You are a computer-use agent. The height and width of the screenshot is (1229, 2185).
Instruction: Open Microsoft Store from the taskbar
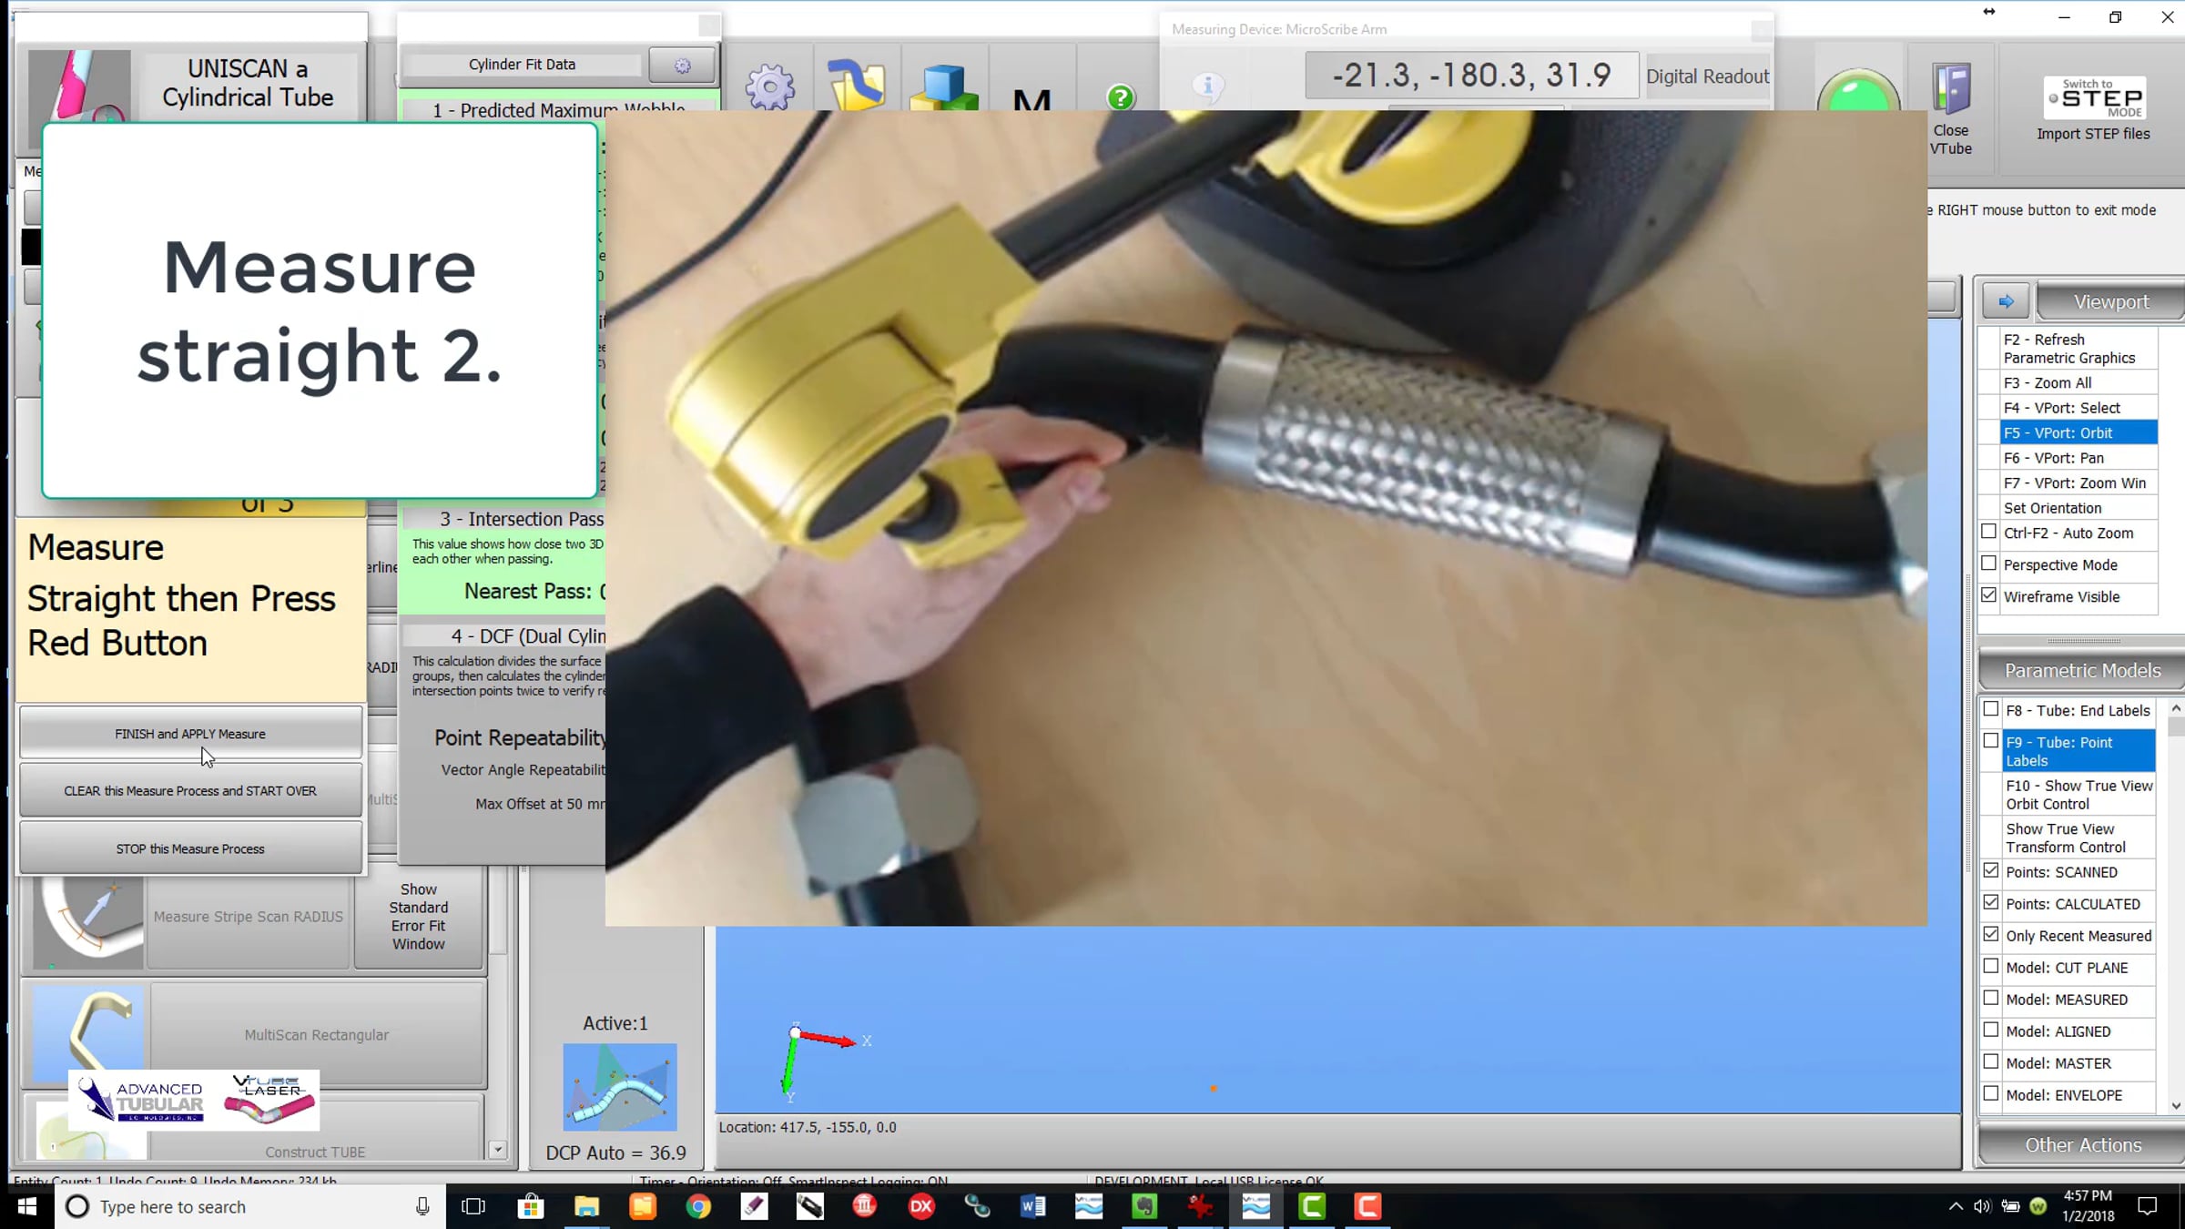(530, 1206)
